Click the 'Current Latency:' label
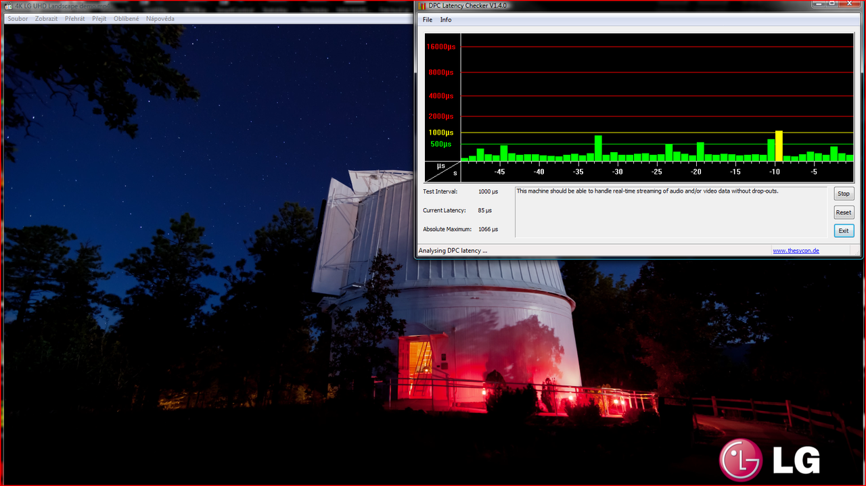This screenshot has width=866, height=486. pyautogui.click(x=445, y=210)
